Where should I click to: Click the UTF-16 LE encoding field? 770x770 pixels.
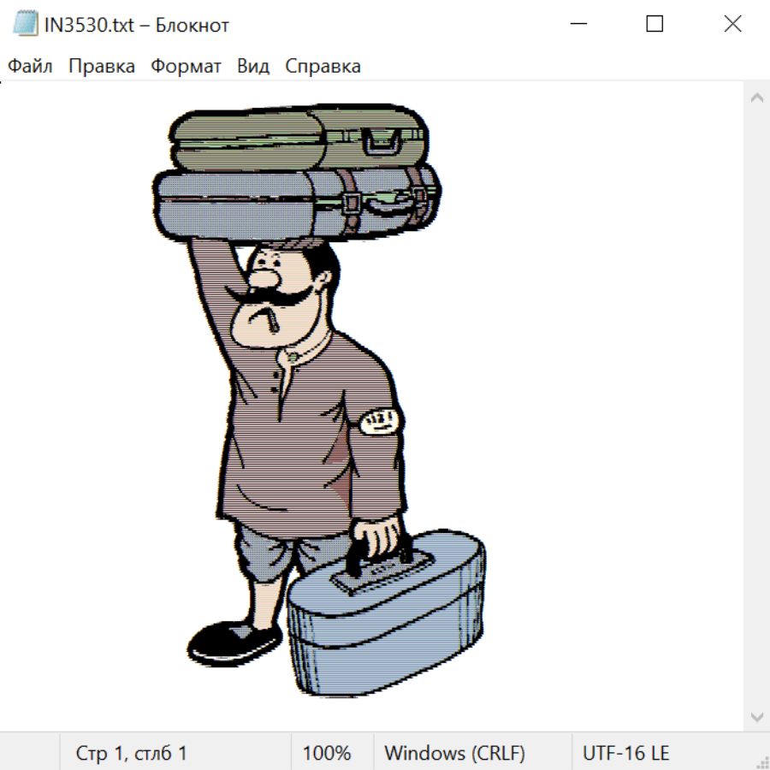[626, 753]
